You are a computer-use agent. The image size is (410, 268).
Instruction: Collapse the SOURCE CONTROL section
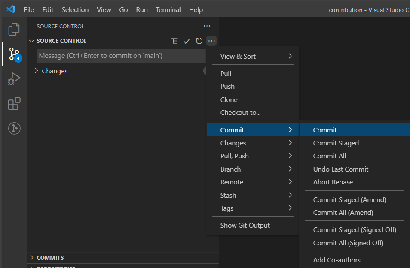(32, 41)
